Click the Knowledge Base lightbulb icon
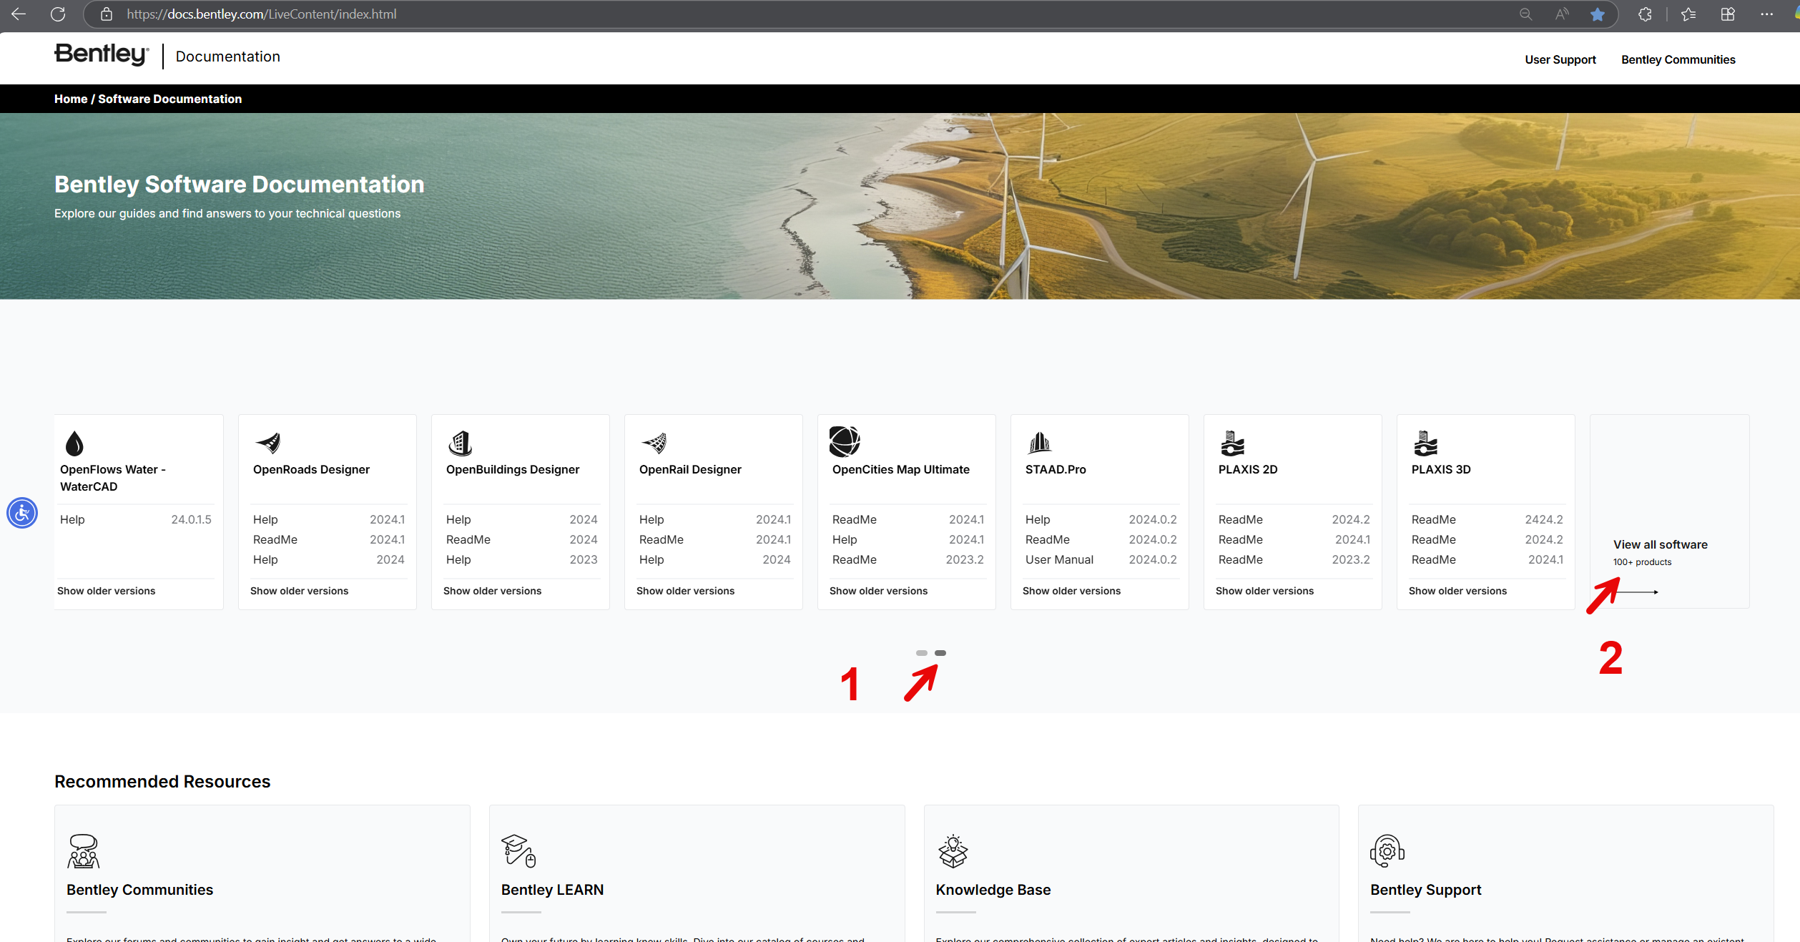Screen dimensions: 1800x942 952,852
